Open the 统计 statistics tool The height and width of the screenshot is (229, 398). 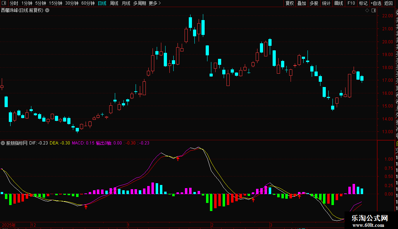click(326, 3)
